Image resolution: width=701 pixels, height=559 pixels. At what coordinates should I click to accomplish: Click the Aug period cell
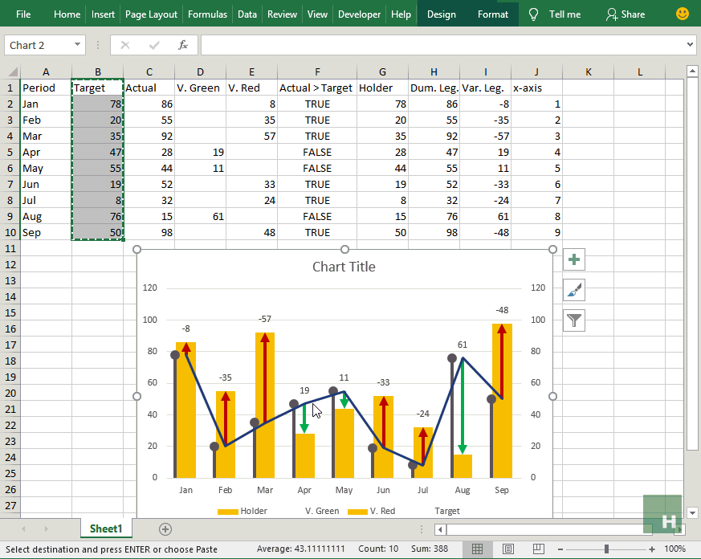46,216
